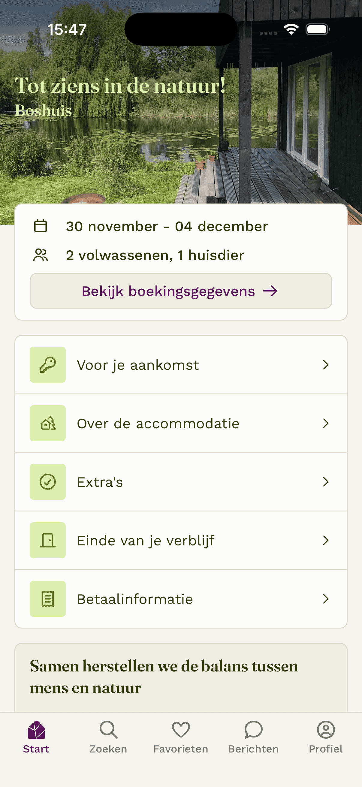Tap the calendar icon next to dates
The width and height of the screenshot is (362, 787).
40,226
